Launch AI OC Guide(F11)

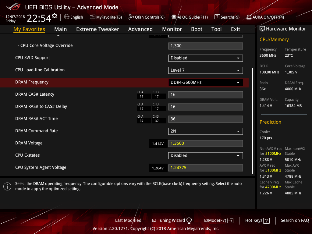pos(190,17)
